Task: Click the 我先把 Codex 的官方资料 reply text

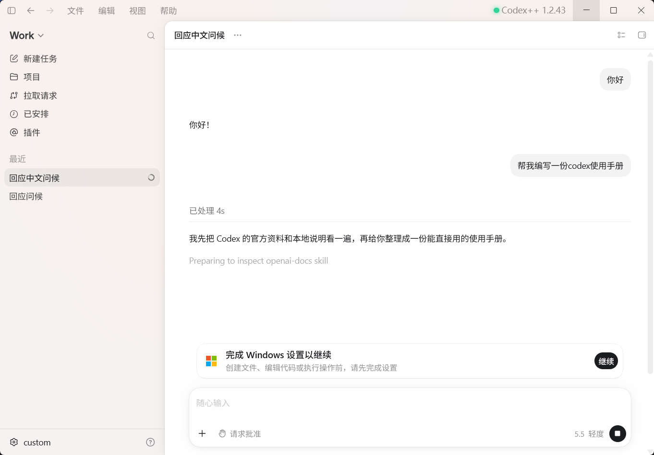Action: click(349, 238)
